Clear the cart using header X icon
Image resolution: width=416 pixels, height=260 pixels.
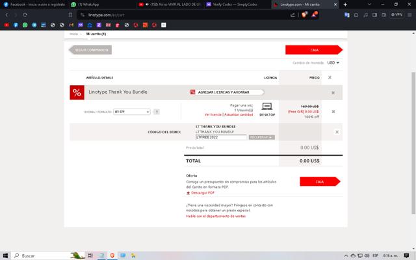tap(330, 77)
